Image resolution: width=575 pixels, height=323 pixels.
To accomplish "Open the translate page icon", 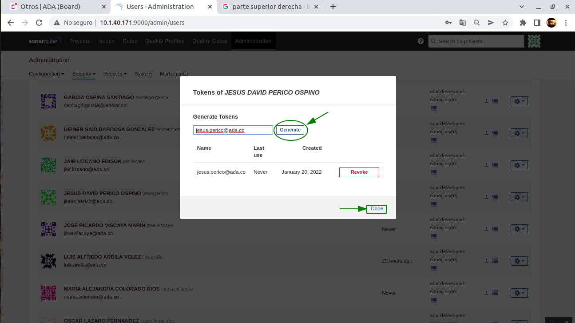I will 462,23.
